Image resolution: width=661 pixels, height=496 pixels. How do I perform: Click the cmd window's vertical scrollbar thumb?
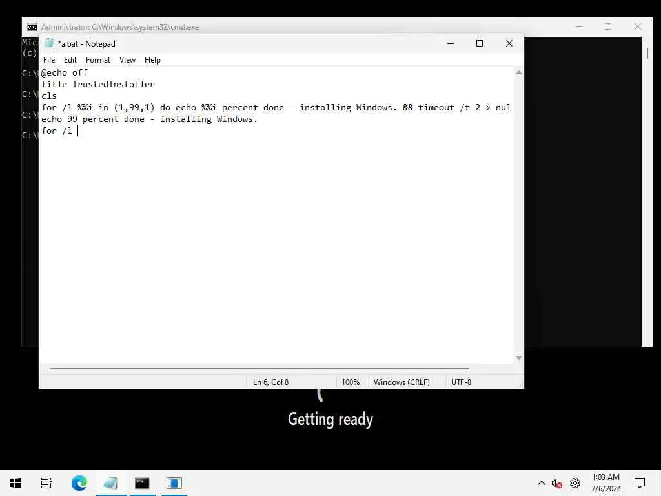647,54
